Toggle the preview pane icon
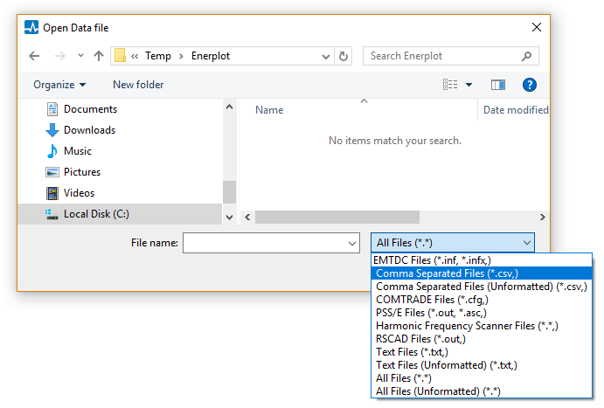The image size is (604, 408). (x=498, y=85)
